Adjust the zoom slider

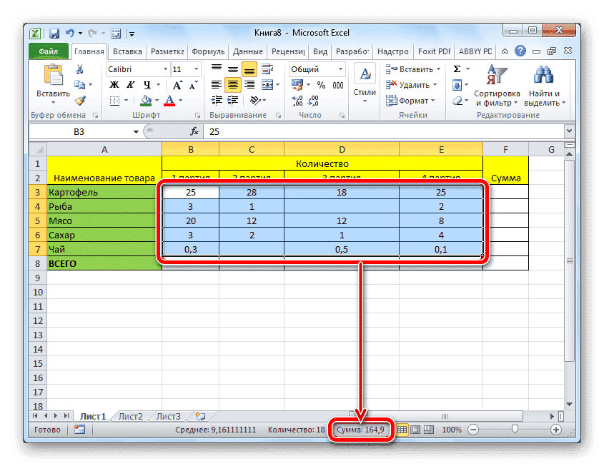click(514, 430)
